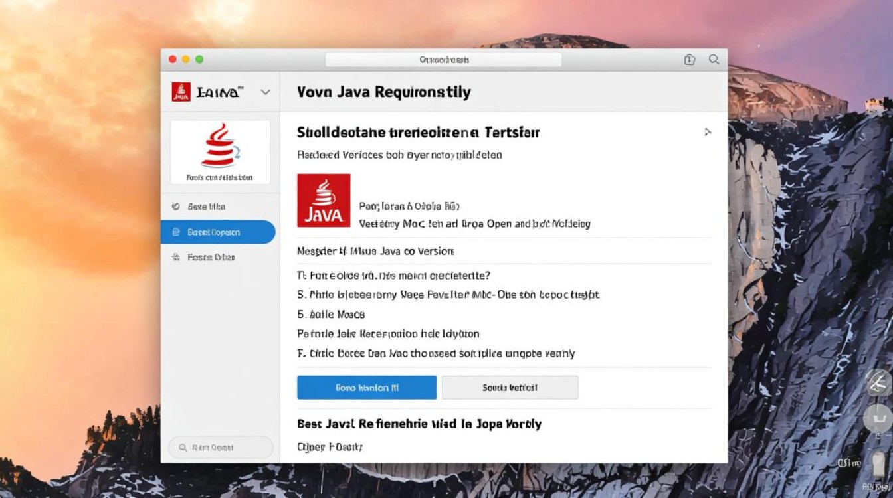Open the link text below the bottom heading
This screenshot has height=498, width=893.
[330, 446]
